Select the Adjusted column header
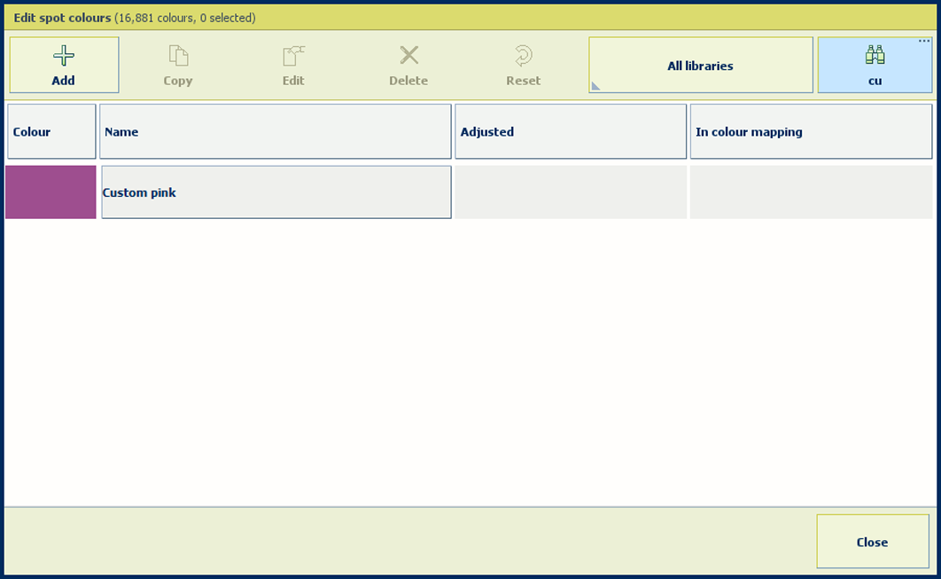This screenshot has height=579, width=941. (x=571, y=132)
